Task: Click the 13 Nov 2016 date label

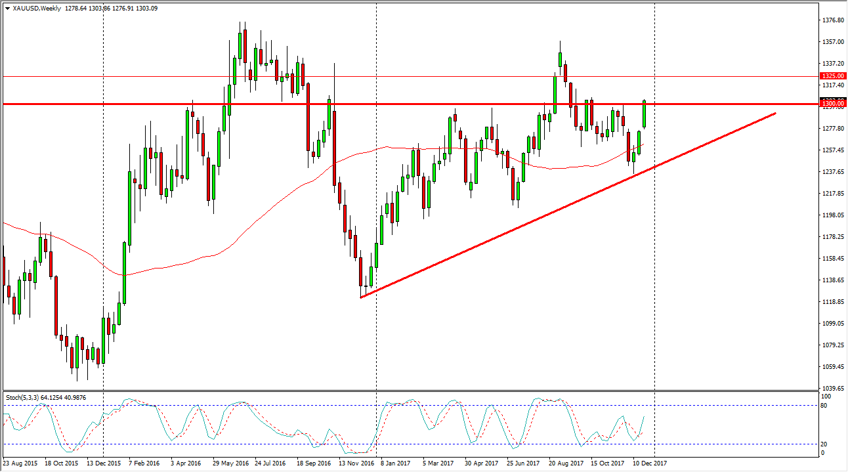Action: [356, 463]
